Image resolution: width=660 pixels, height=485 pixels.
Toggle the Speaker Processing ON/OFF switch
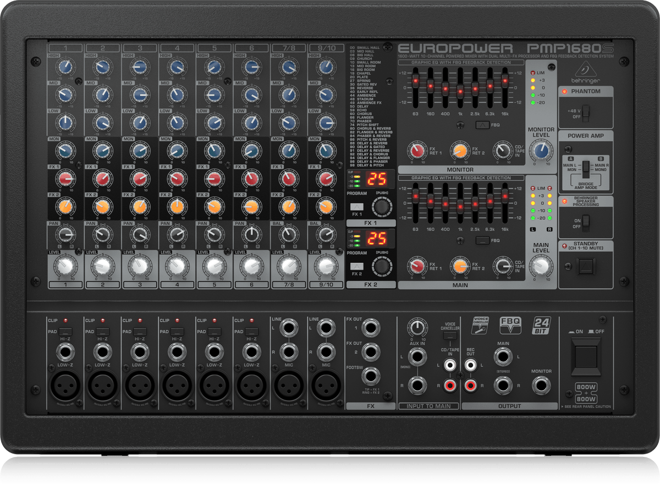click(x=586, y=223)
